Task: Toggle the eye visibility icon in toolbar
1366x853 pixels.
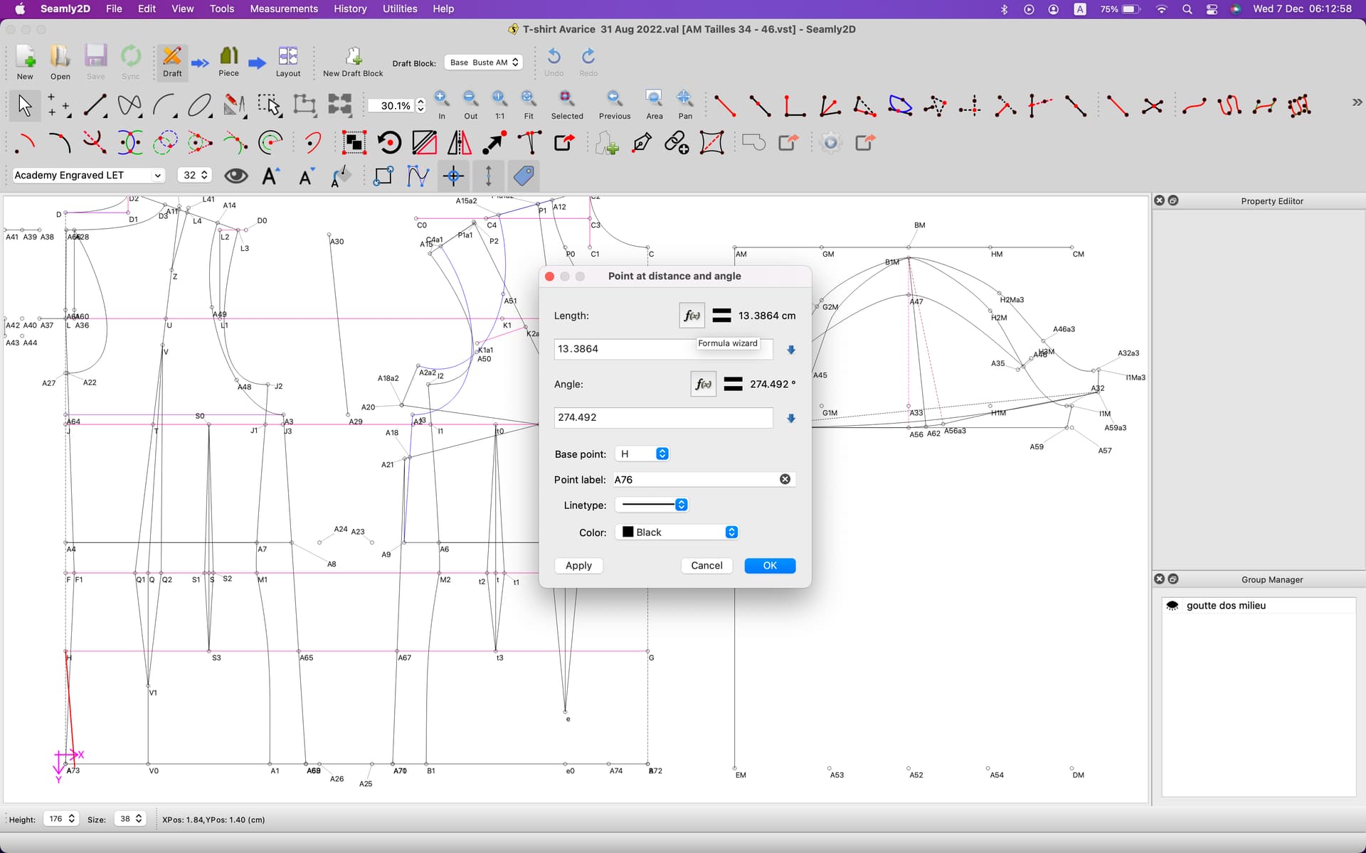Action: pos(235,176)
